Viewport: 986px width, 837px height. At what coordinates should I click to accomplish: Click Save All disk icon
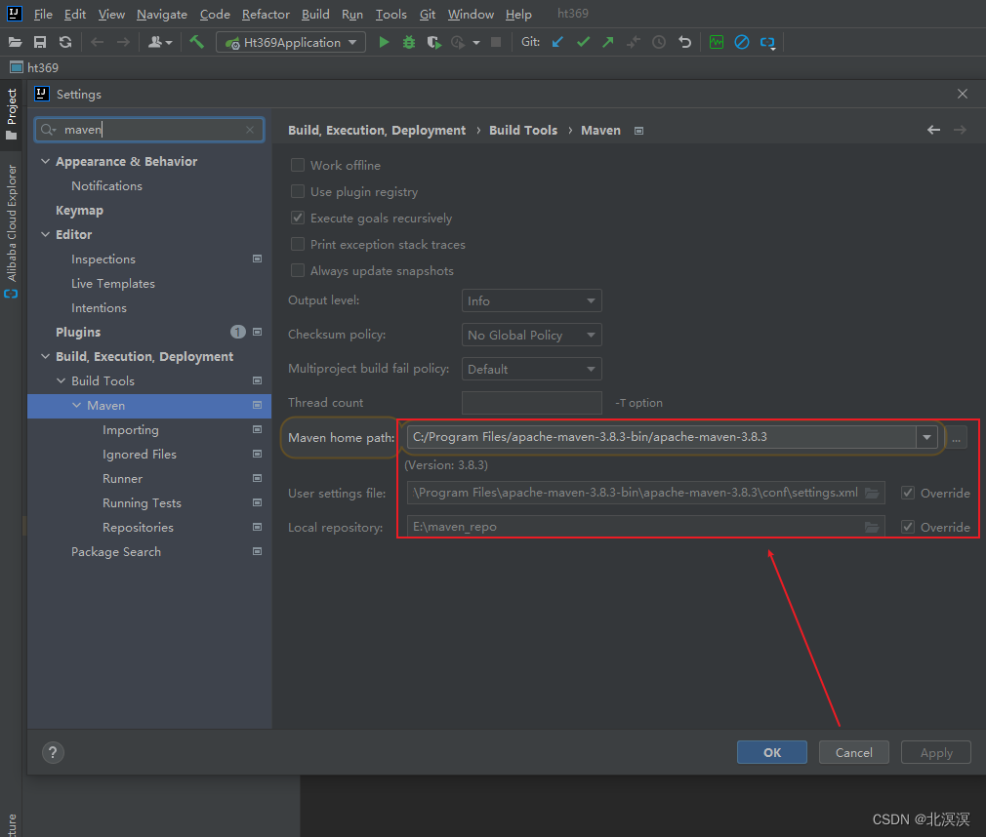[40, 42]
